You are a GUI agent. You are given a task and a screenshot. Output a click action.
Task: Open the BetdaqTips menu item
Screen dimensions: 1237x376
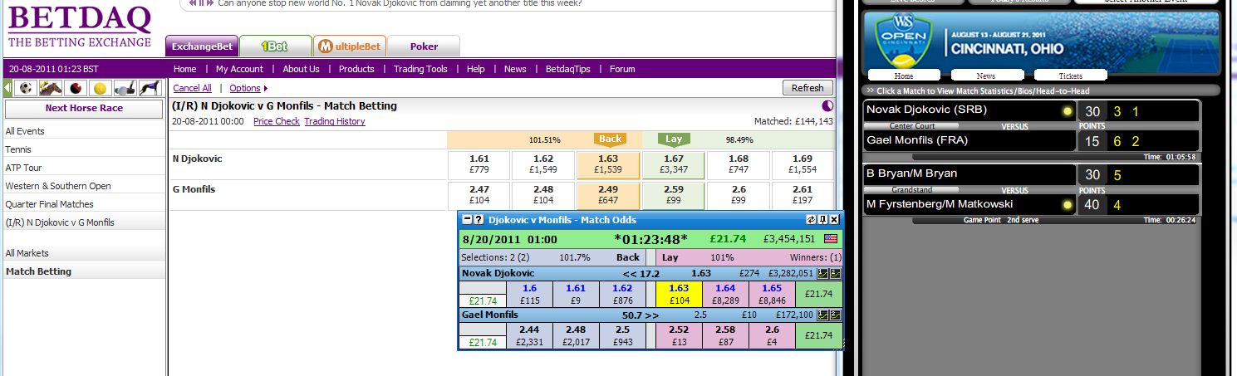[568, 69]
